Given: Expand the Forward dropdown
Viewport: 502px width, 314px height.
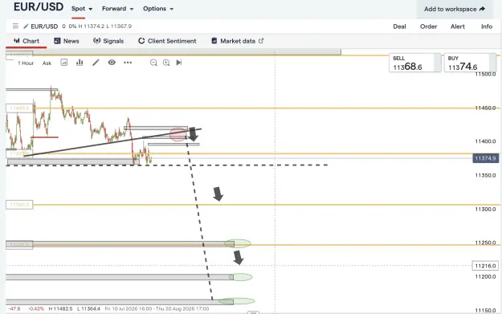Looking at the screenshot, I should pyautogui.click(x=117, y=9).
